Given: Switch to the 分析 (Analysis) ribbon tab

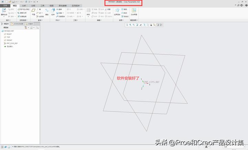Looking at the screenshot, I should click(24, 6).
